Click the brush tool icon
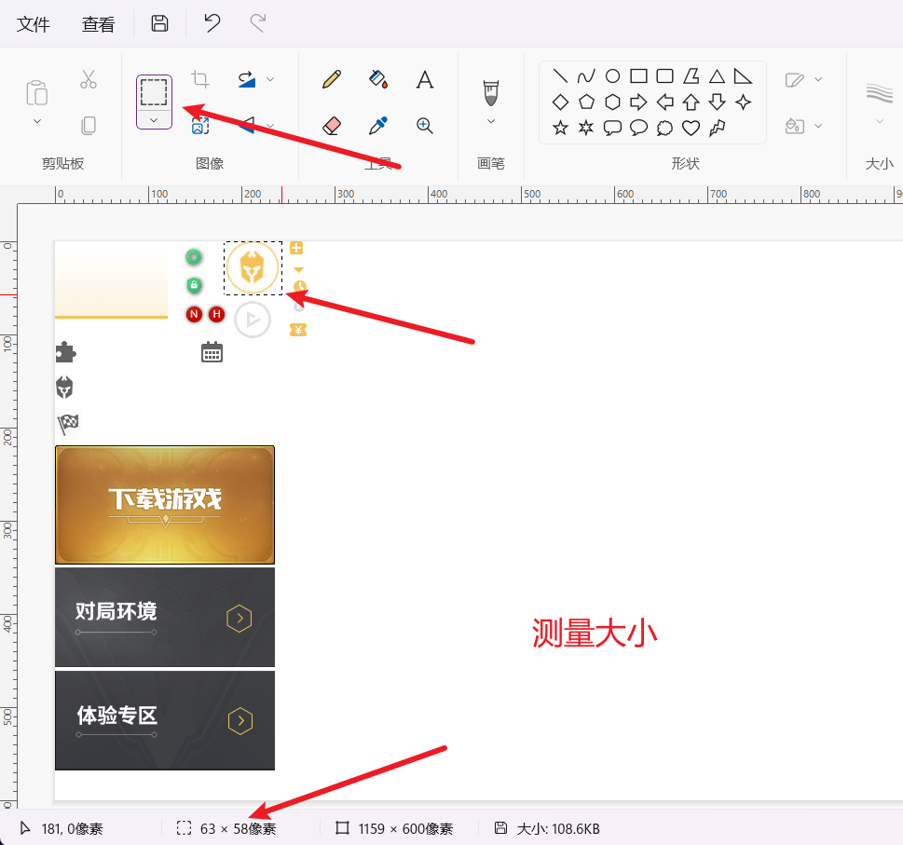This screenshot has width=903, height=845. coord(491,92)
